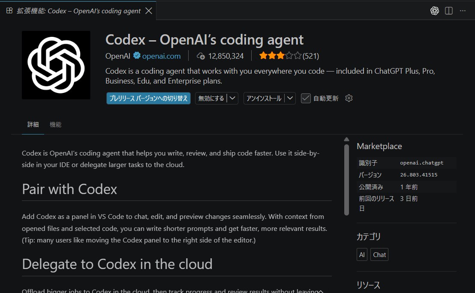Viewport: 475px width, 293px height.
Task: Click the install count download icon
Action: pyautogui.click(x=201, y=56)
